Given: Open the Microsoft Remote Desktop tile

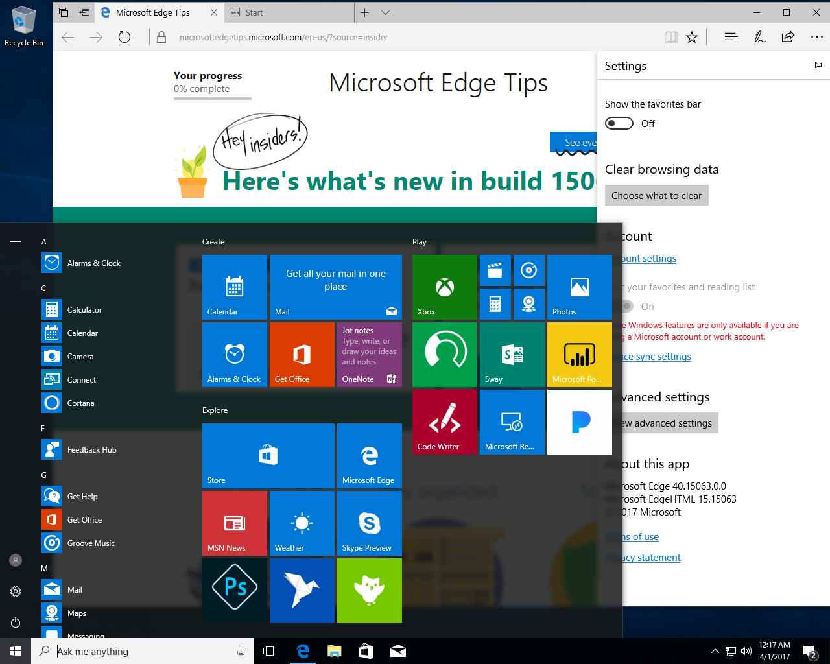Looking at the screenshot, I should [x=512, y=422].
